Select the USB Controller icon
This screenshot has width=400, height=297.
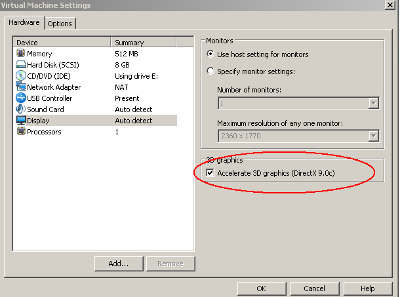point(20,98)
